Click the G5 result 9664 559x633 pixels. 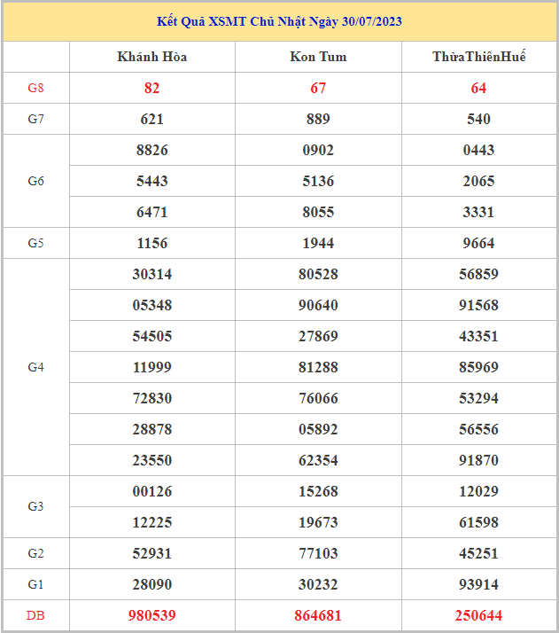click(x=479, y=243)
